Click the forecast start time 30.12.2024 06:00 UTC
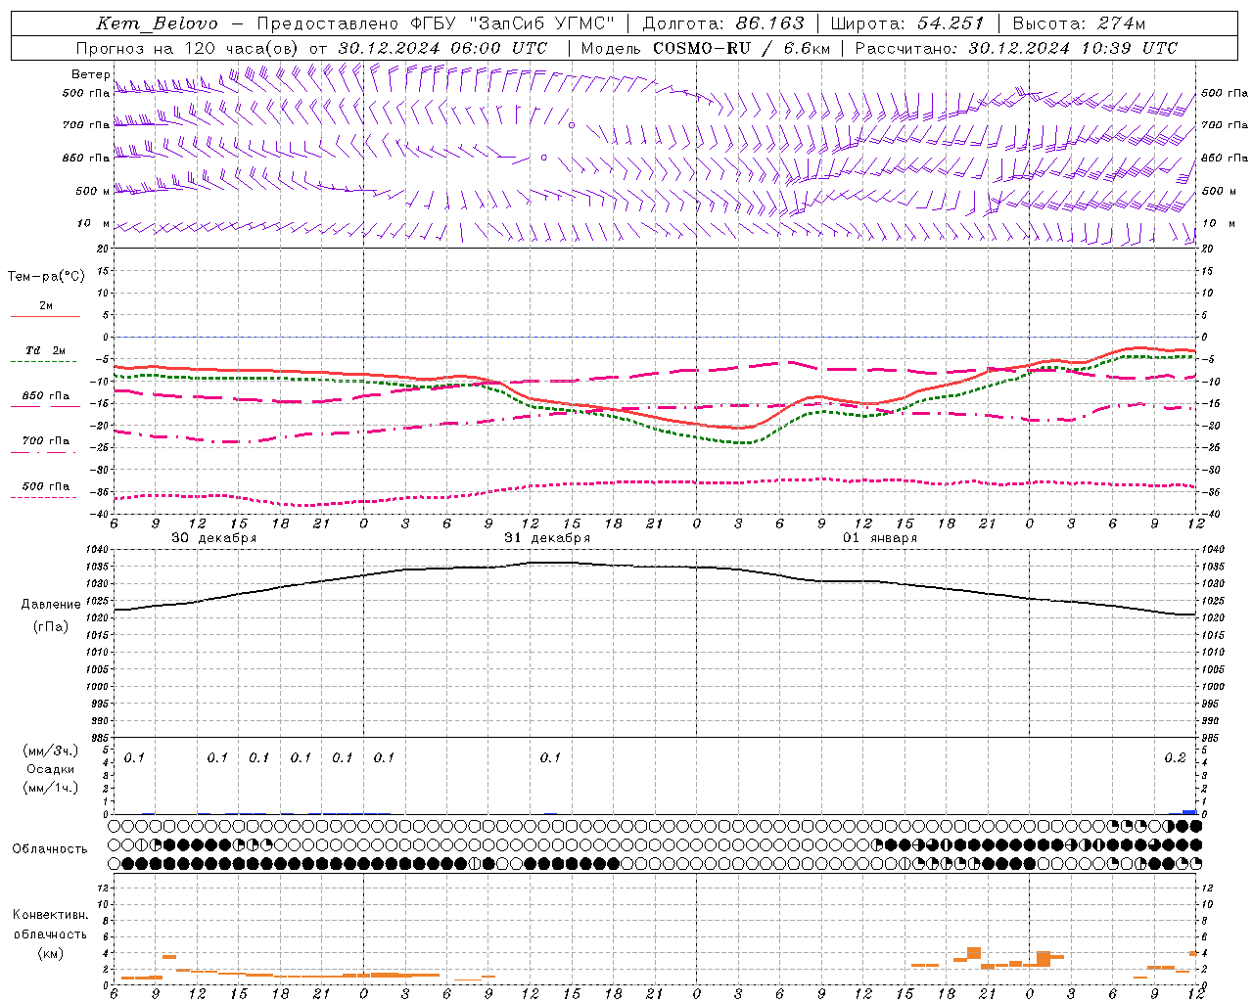This screenshot has height=1002, width=1253. pyautogui.click(x=442, y=48)
